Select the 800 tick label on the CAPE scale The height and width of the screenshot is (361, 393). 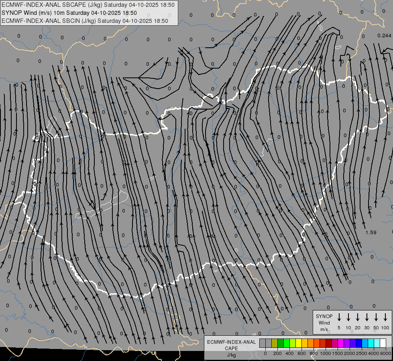(314, 353)
